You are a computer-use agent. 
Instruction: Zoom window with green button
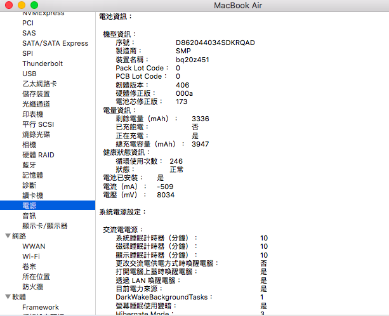[x=34, y=5]
